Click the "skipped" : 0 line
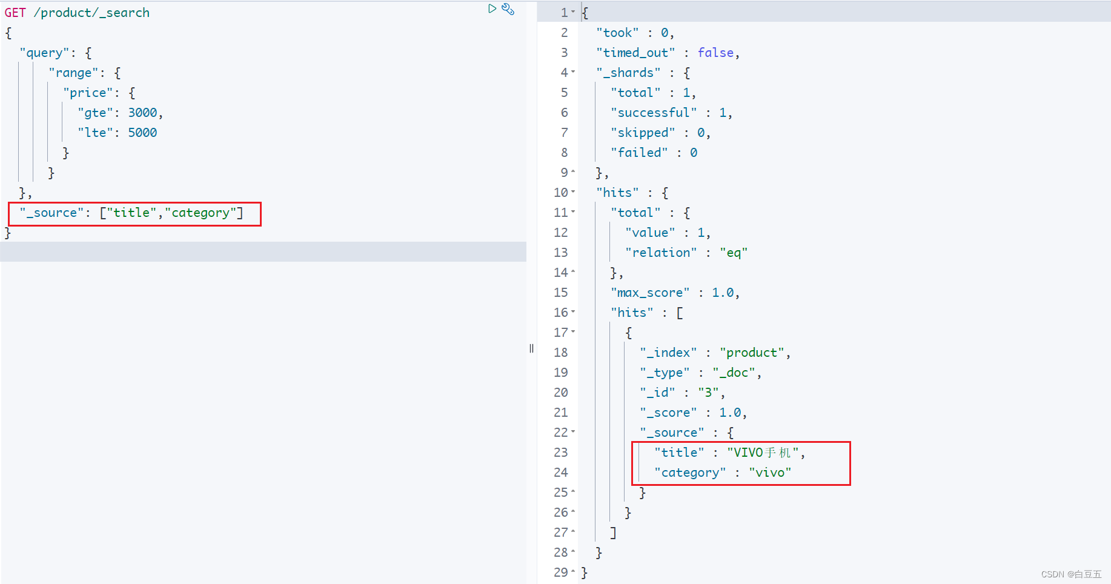Viewport: 1111px width, 584px height. (660, 133)
